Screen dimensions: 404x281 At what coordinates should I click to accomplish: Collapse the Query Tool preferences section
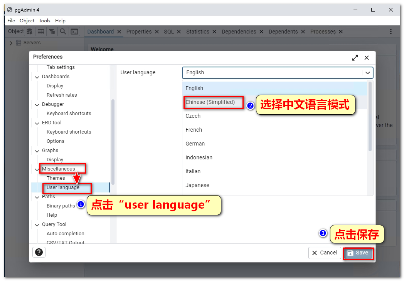37,224
